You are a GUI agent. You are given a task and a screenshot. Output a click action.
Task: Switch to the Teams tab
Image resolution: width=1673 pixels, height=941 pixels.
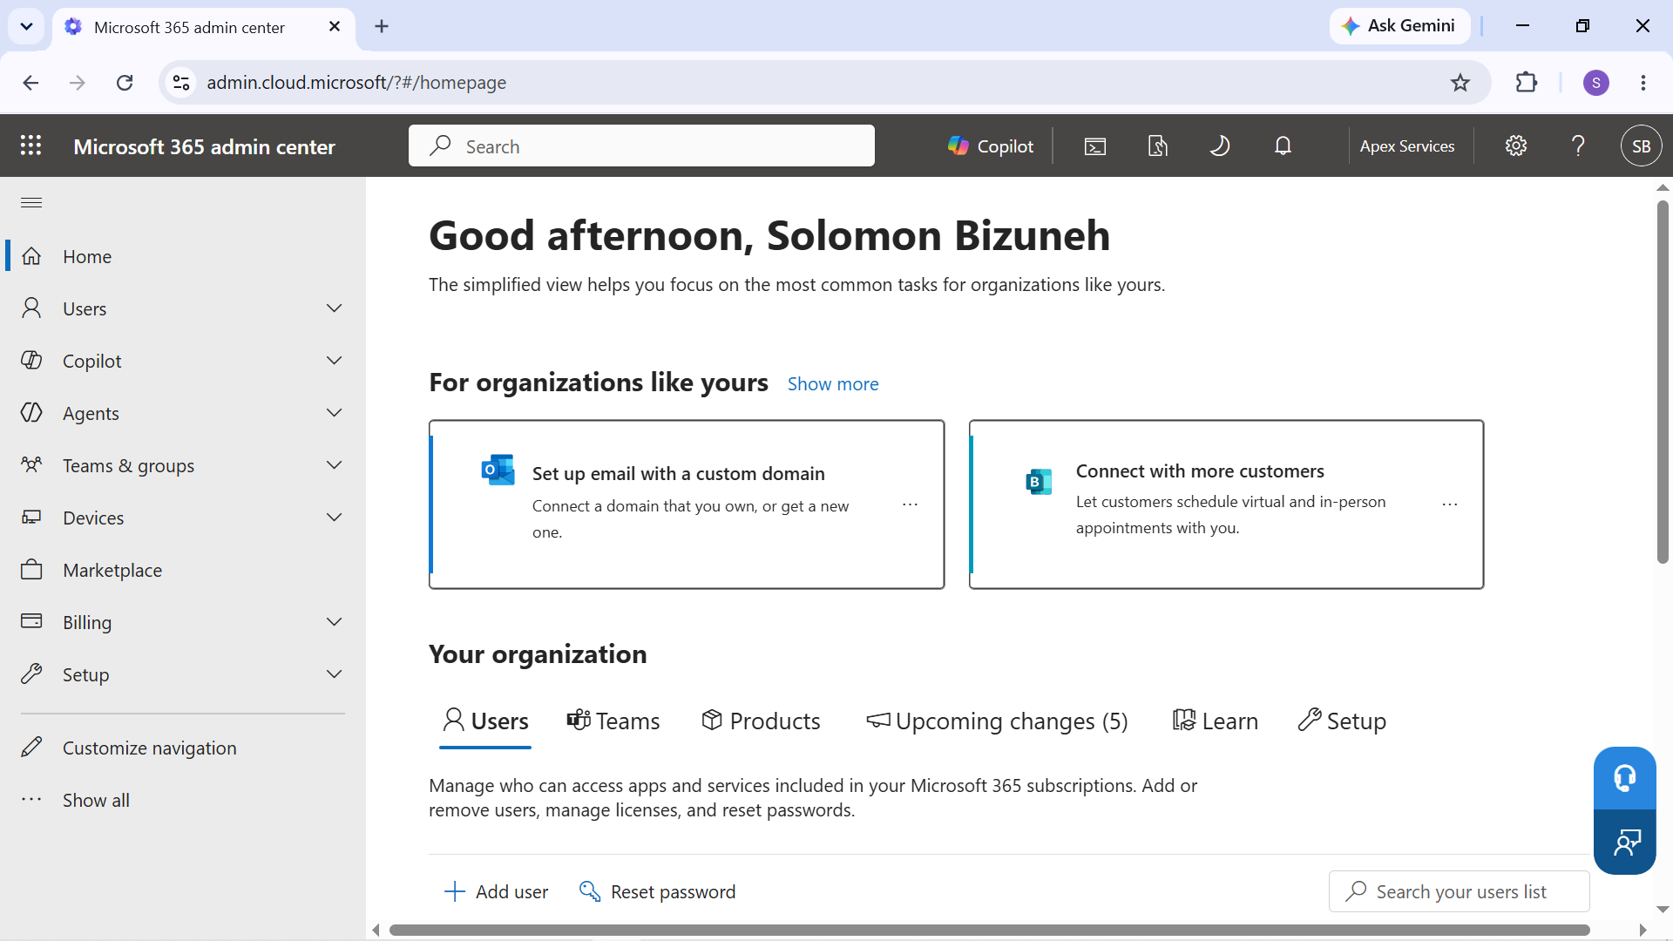[613, 721]
